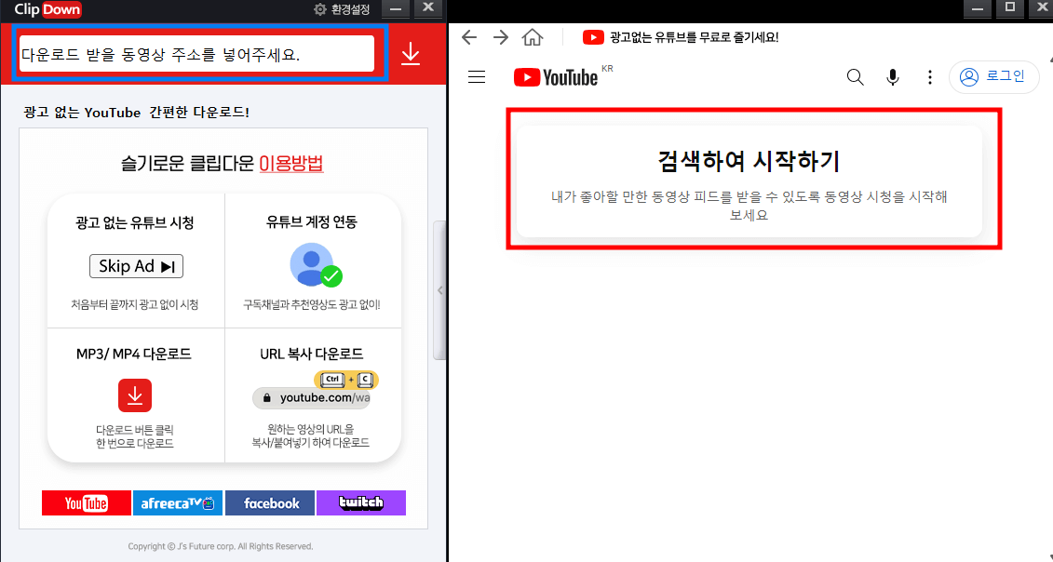
Task: Click the 광고 없는 유튜브 시청 heading
Action: coord(135,223)
